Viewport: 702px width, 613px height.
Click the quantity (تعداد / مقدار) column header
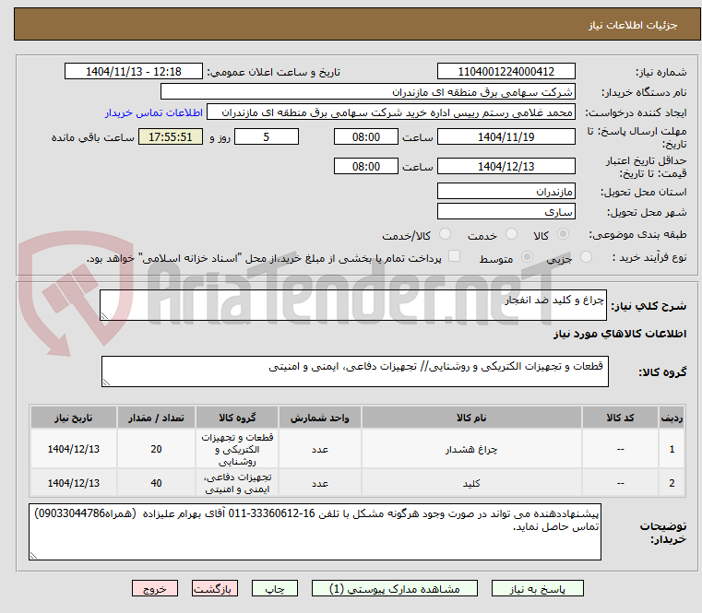156,418
